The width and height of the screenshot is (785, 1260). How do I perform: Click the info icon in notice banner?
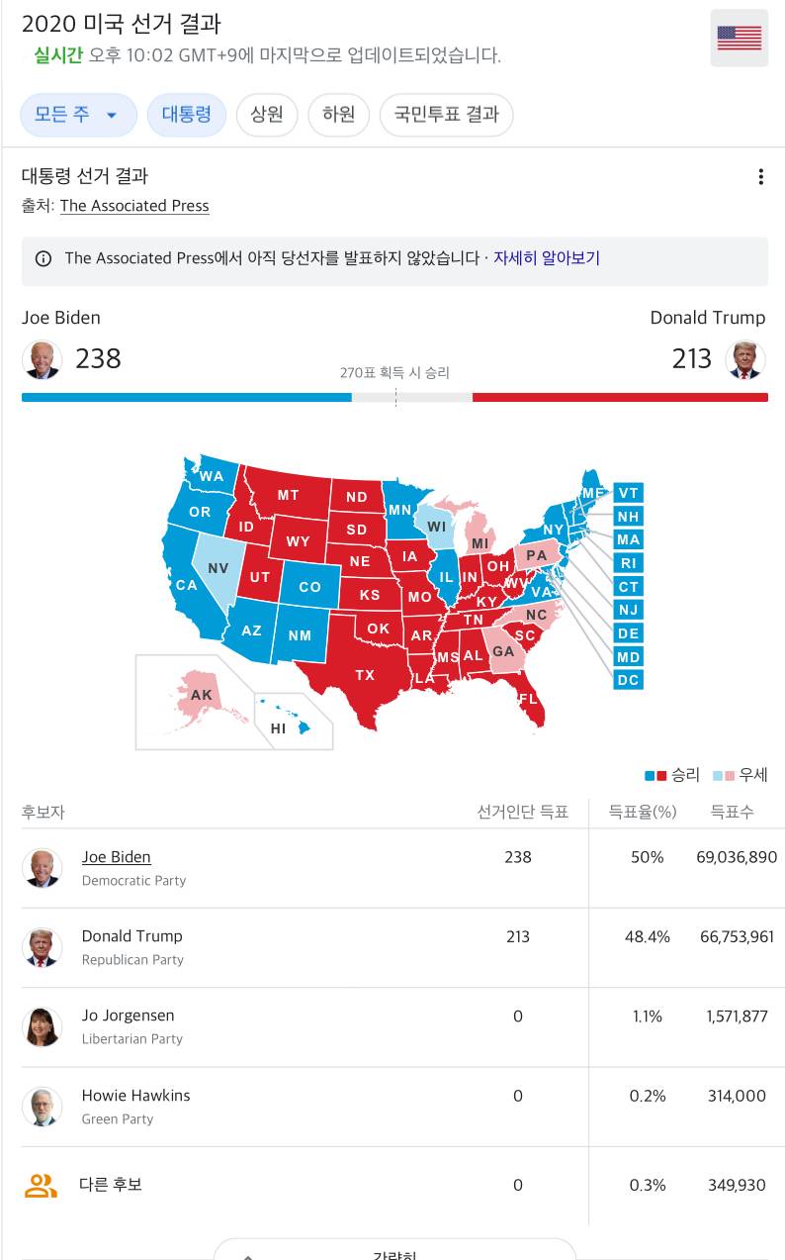tap(44, 259)
